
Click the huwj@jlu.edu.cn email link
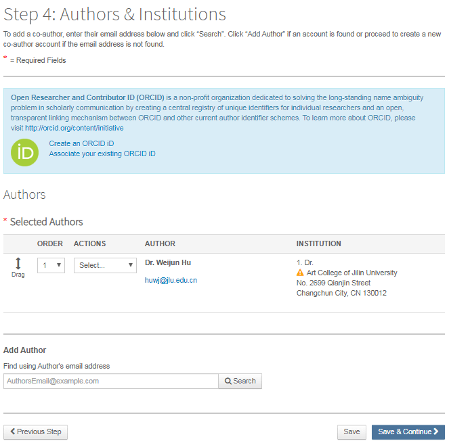(x=171, y=280)
